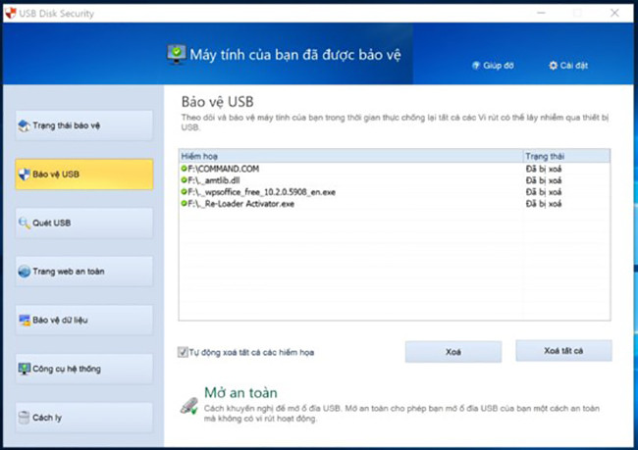Screen dimensions: 638x450
Task: Click the Bảo vệ dữ liệu icon
Action: pyautogui.click(x=25, y=320)
